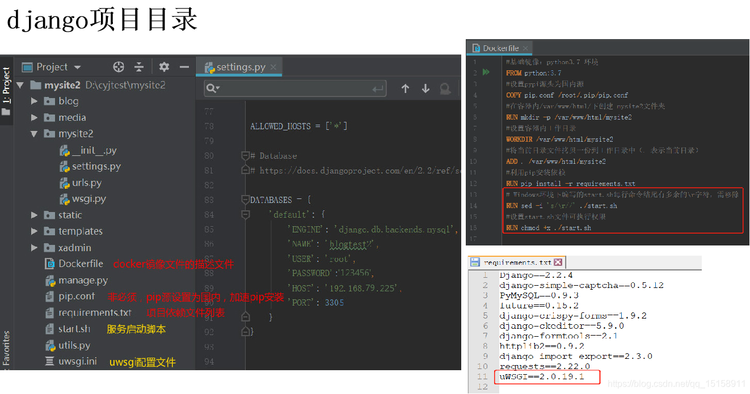Open the search options magnifier icon
This screenshot has height=394, width=750.
tap(212, 88)
